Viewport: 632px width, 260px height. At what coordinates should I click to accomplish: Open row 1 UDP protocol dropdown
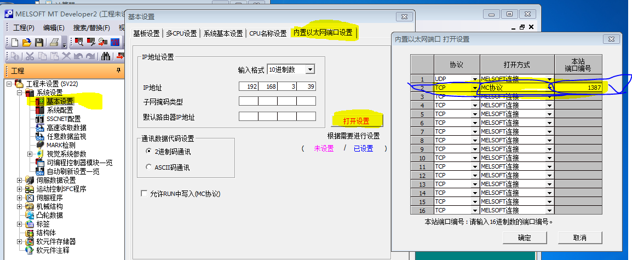click(475, 79)
